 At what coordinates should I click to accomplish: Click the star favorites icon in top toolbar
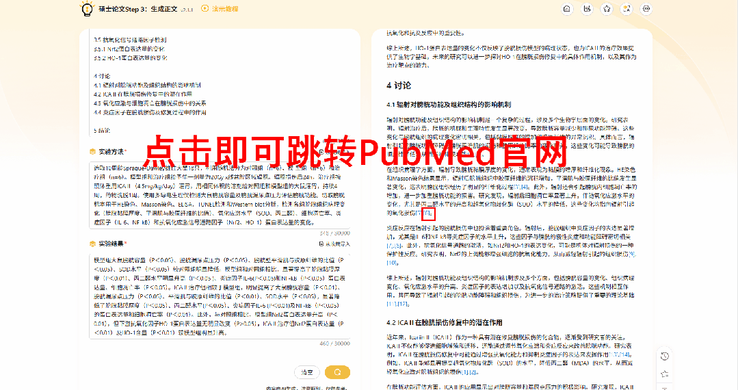pyautogui.click(x=607, y=8)
